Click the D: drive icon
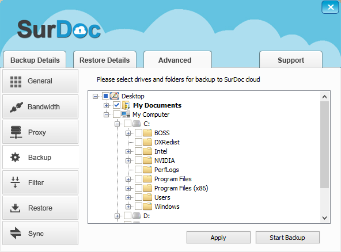This screenshot has height=252, width=341. pyautogui.click(x=137, y=216)
